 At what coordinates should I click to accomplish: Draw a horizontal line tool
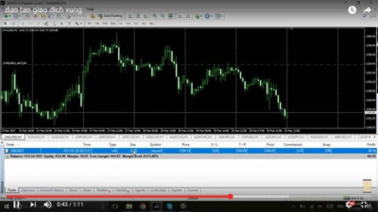point(31,24)
